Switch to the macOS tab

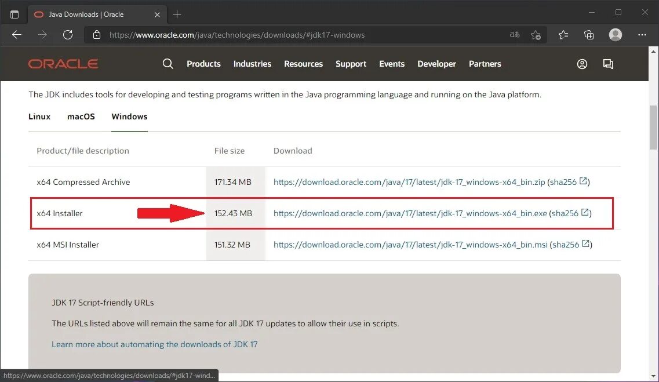pos(81,117)
